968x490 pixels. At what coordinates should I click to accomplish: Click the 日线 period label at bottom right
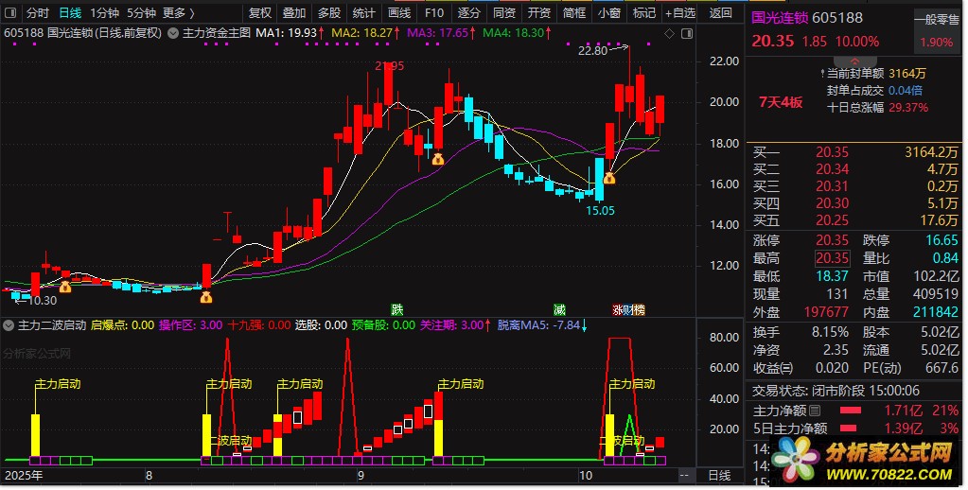pyautogui.click(x=719, y=475)
